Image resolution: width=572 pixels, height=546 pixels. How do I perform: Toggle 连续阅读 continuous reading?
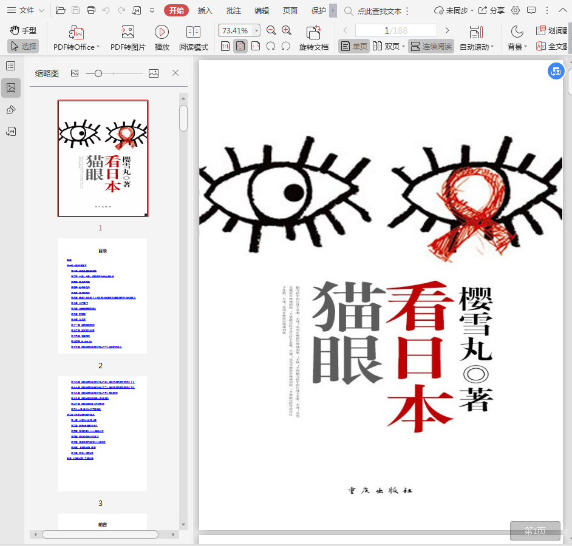click(x=431, y=46)
